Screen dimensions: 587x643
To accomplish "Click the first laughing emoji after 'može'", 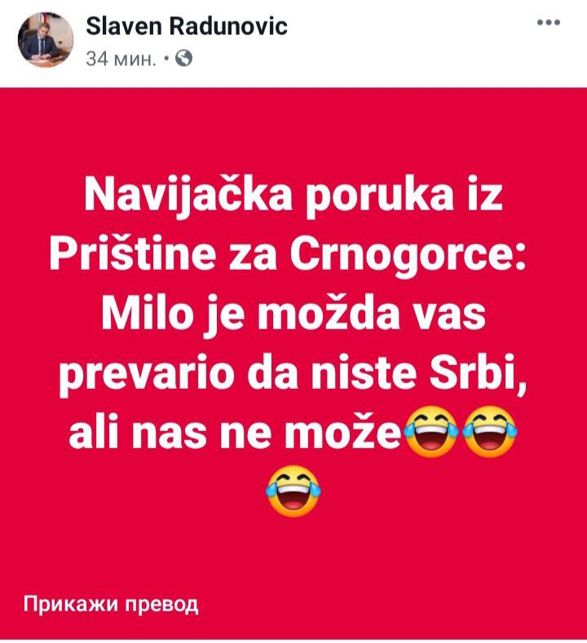I will pos(431,430).
